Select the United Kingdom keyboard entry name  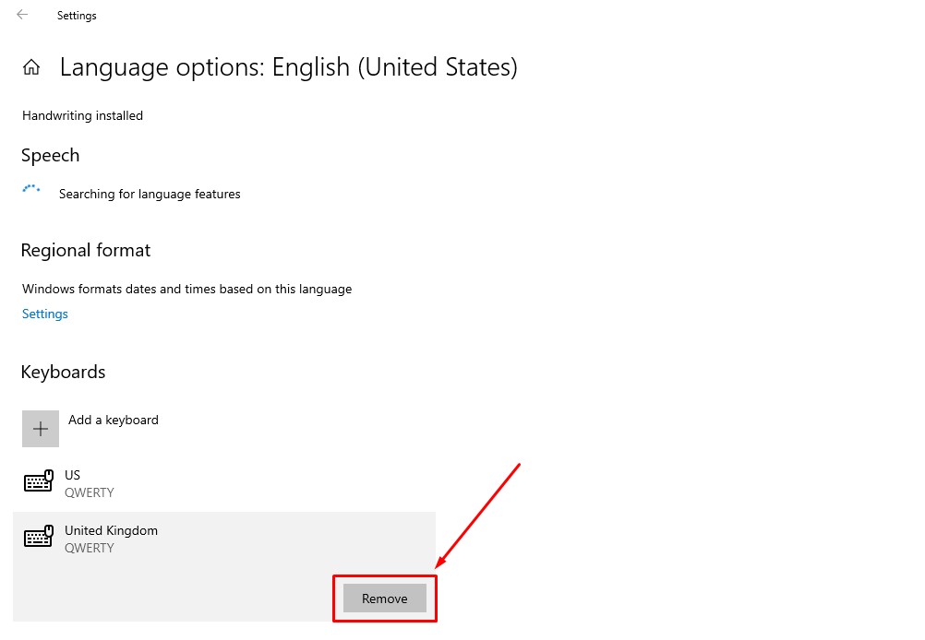(x=111, y=530)
